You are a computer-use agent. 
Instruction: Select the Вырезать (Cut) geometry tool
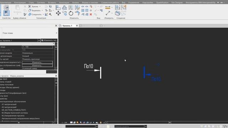point(35,10)
